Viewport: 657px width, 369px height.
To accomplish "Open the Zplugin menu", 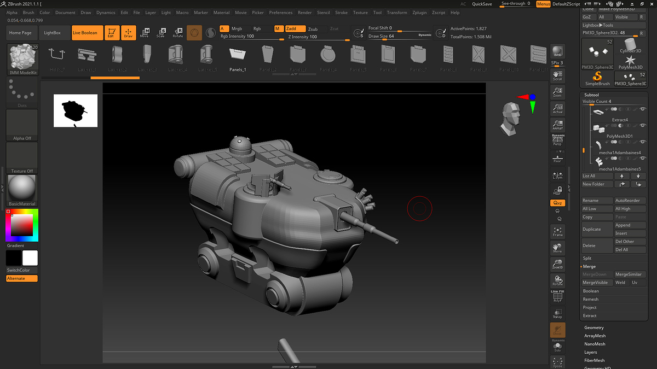I will (x=419, y=13).
